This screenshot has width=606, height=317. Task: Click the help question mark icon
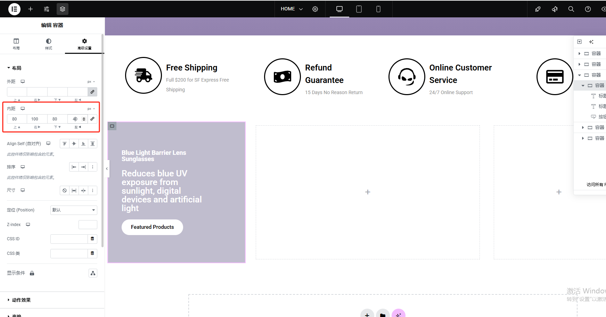588,9
